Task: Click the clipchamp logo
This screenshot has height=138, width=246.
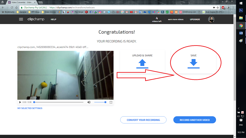Action: 36,19
